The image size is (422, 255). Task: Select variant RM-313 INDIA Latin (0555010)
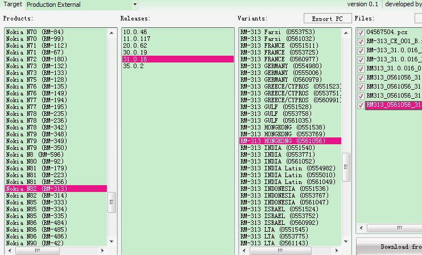click(291, 175)
